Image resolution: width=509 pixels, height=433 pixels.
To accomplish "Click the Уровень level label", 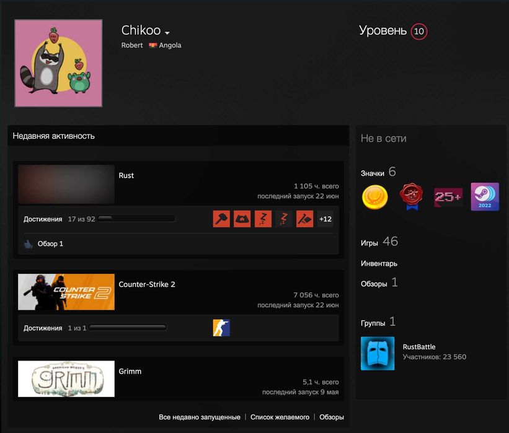I will pos(383,30).
